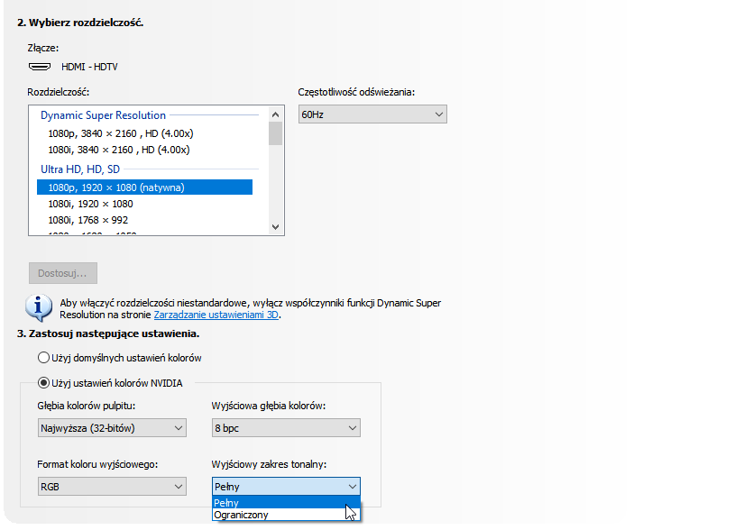The image size is (753, 530).
Task: Click the HDMI connector icon
Action: (x=39, y=67)
